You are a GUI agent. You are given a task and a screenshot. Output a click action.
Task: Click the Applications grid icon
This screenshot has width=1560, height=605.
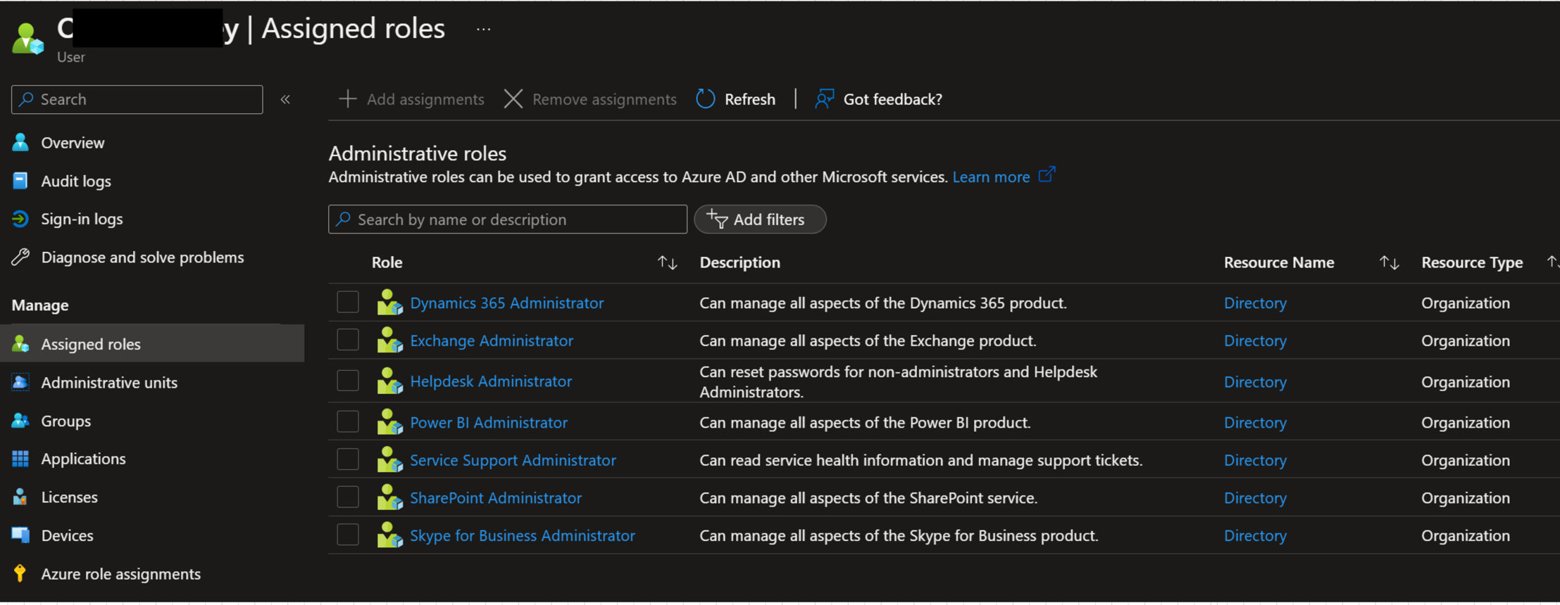(20, 459)
